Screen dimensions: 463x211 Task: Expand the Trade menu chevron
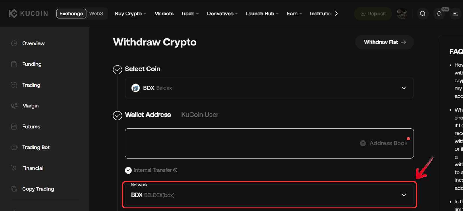[x=198, y=13]
